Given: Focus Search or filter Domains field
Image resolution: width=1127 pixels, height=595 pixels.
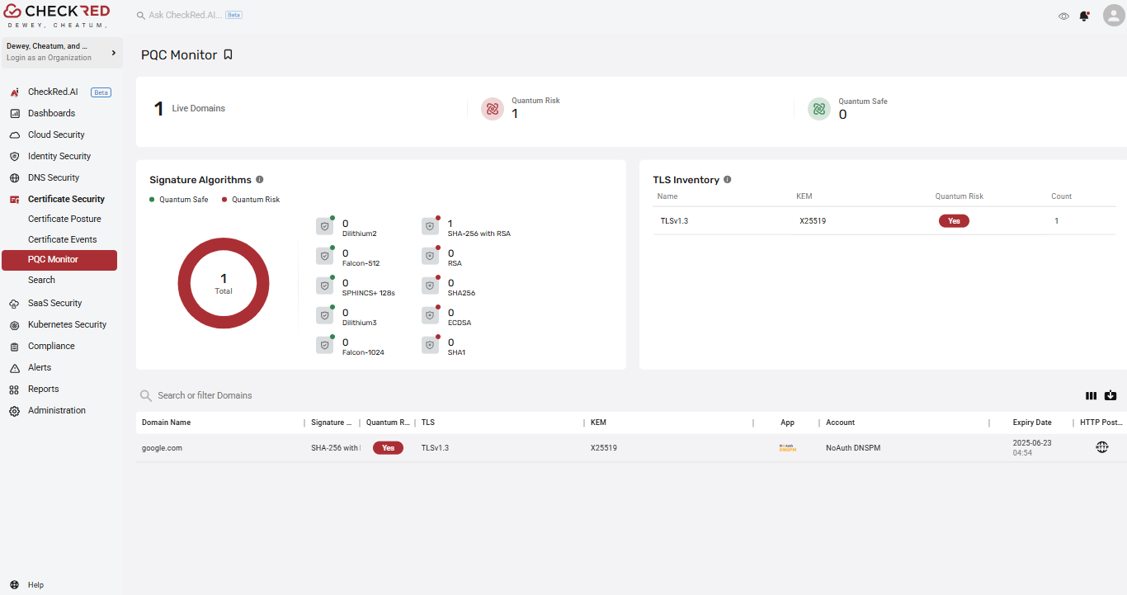Looking at the screenshot, I should click(205, 395).
